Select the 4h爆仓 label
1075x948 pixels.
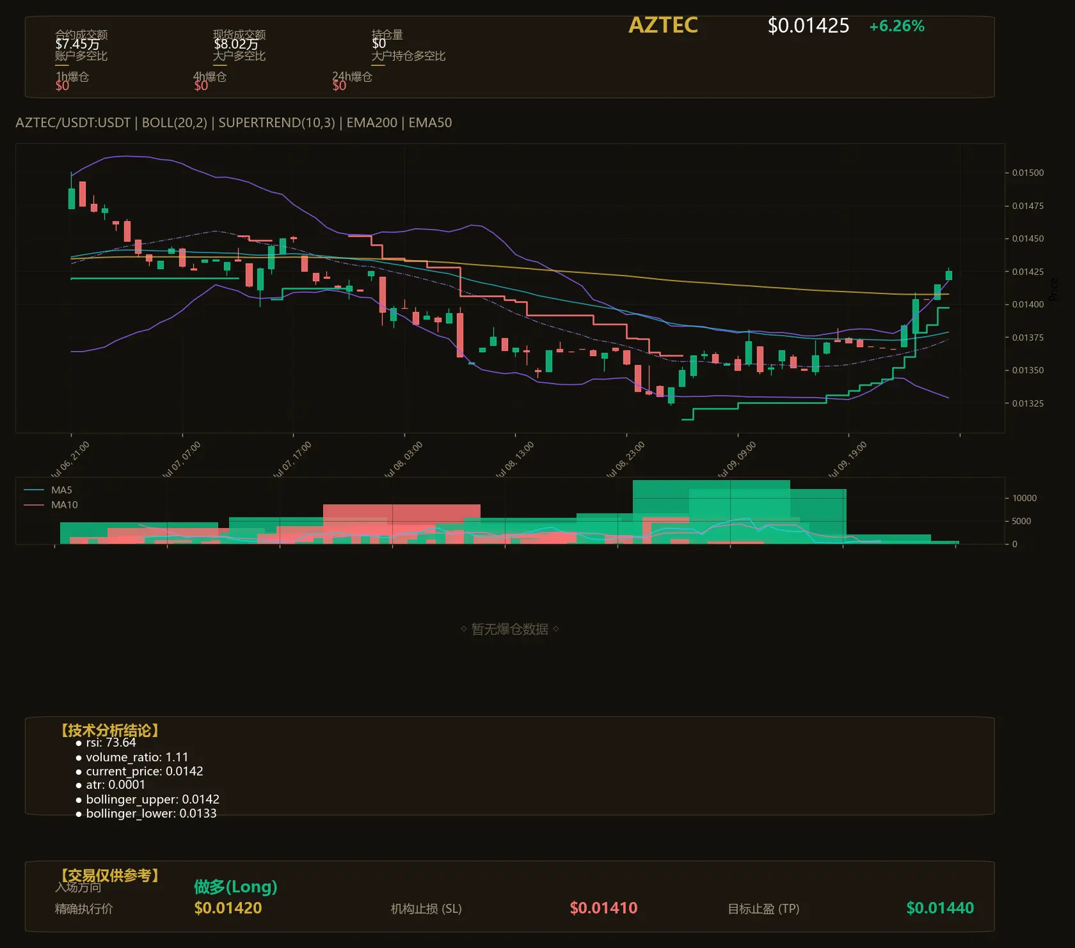point(210,77)
